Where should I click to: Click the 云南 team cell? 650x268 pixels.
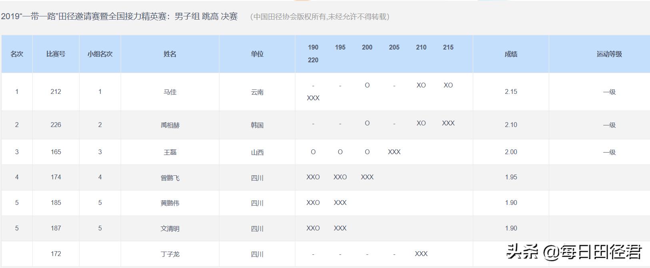point(257,92)
